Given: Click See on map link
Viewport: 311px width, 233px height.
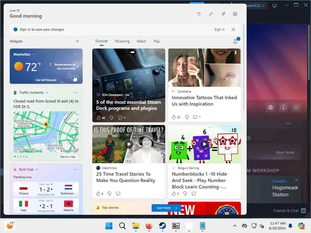Looking at the screenshot, I should point(68,157).
